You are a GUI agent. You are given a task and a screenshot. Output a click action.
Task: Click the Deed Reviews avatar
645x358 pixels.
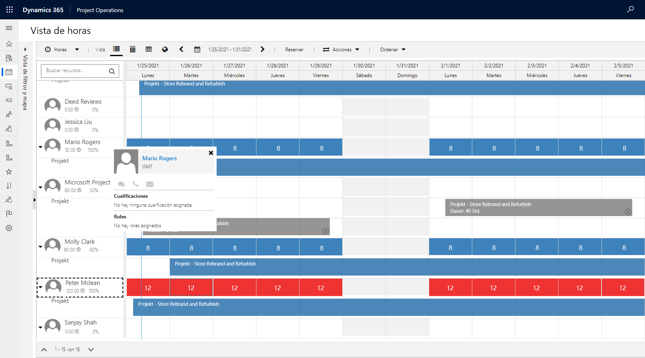pos(53,106)
